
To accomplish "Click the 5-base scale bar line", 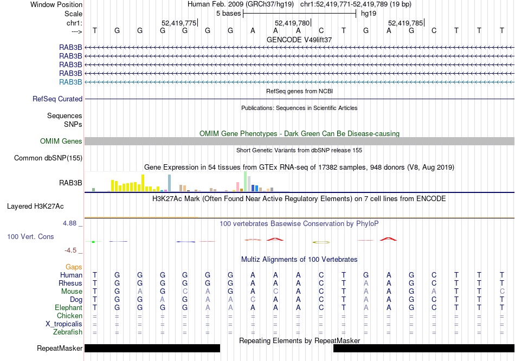I will point(300,14).
